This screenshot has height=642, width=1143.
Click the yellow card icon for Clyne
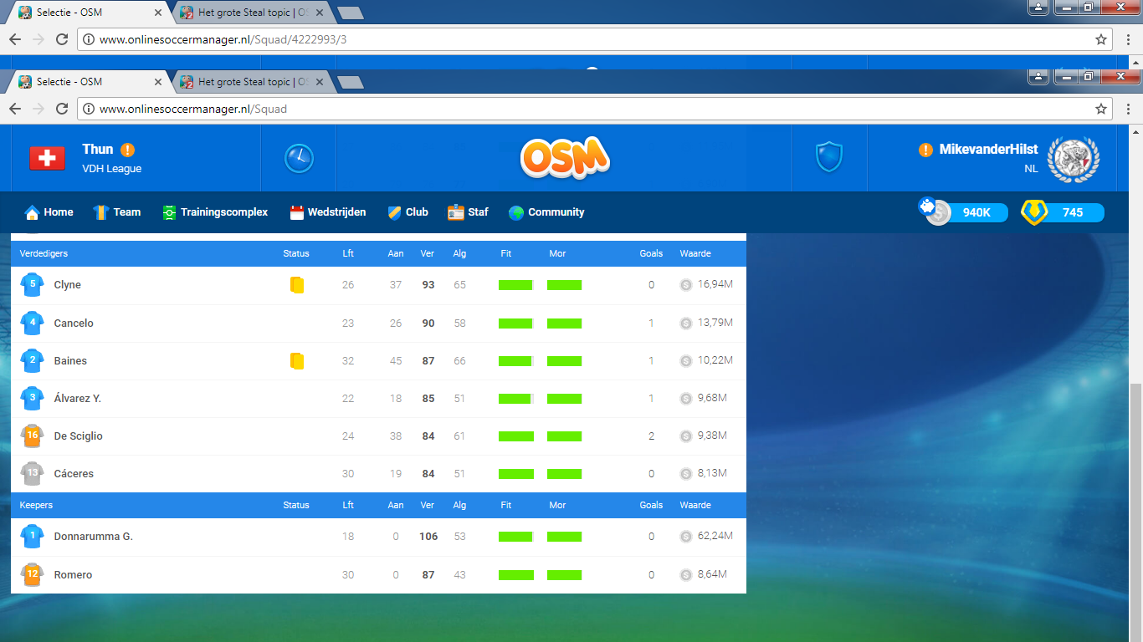tap(297, 285)
